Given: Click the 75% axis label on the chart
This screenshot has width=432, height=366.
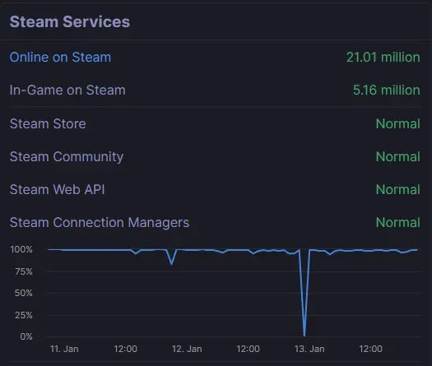Looking at the screenshot, I should coord(24,271).
